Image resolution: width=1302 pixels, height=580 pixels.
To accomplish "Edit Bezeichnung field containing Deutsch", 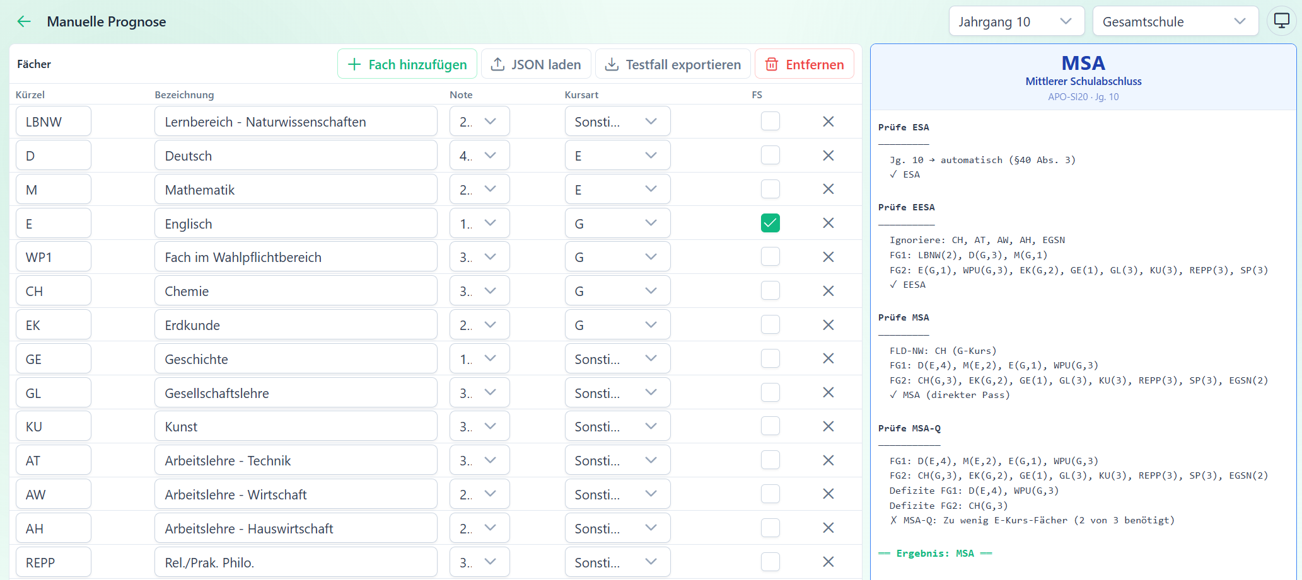I will tap(296, 156).
